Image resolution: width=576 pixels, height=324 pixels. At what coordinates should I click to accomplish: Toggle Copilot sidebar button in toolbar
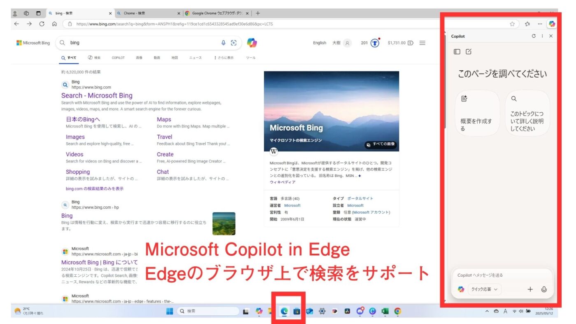pos(552,24)
